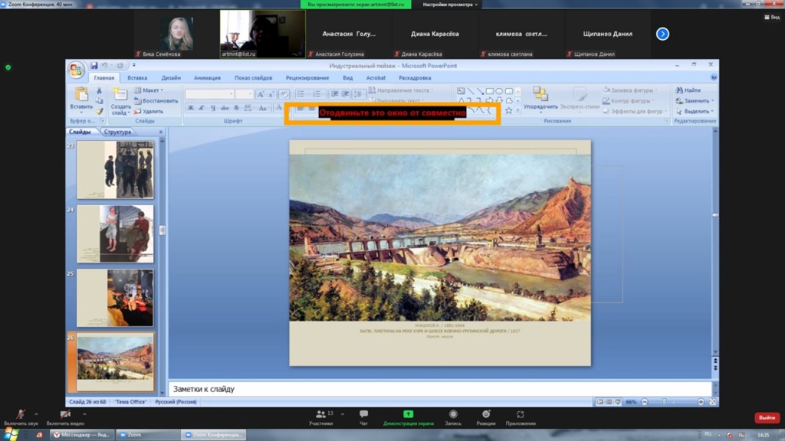Unmute microphone with Включить звук

pyautogui.click(x=21, y=414)
